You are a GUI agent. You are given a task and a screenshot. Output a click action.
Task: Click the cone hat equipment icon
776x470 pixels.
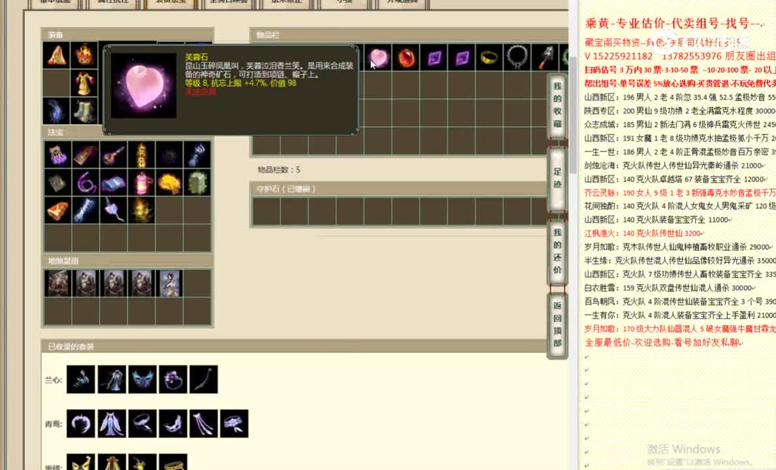(56, 54)
